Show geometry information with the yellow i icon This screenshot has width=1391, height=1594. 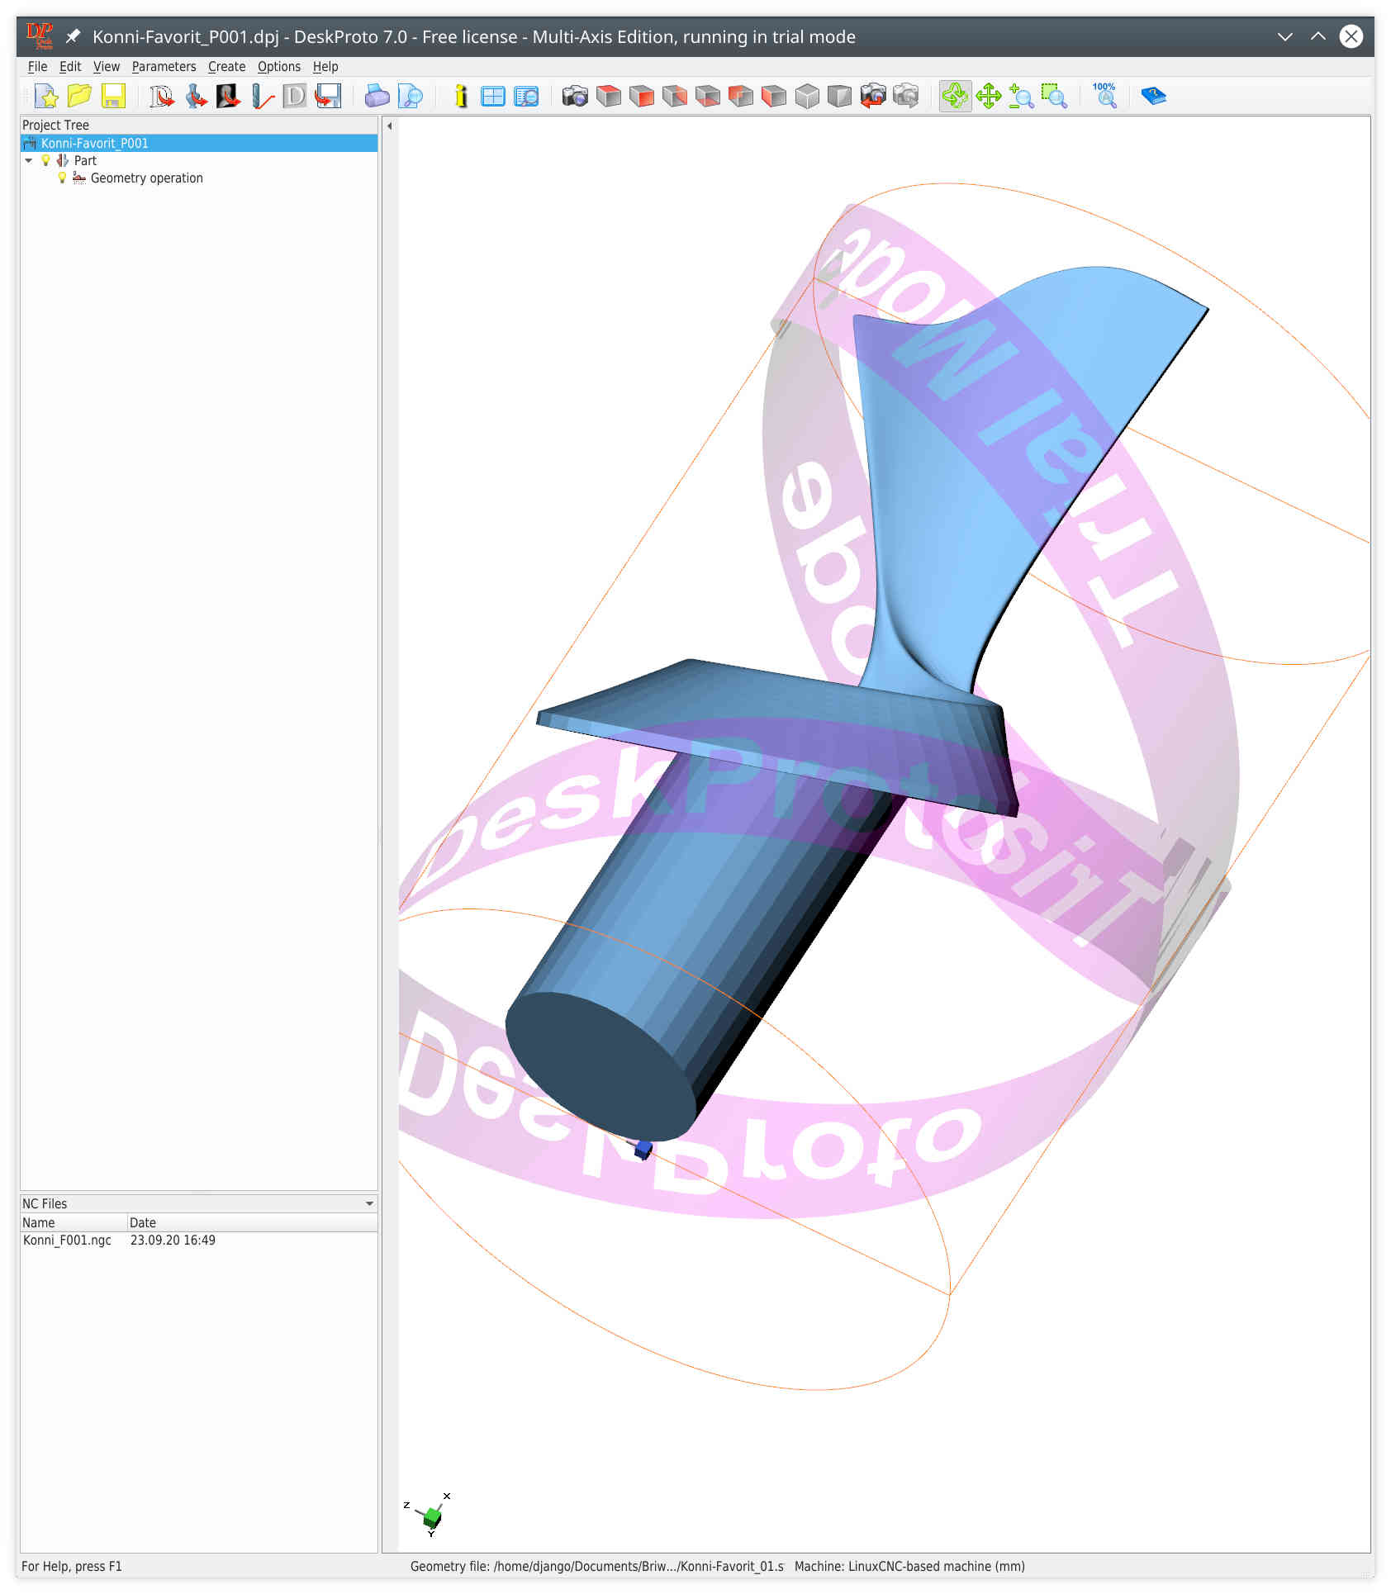460,97
